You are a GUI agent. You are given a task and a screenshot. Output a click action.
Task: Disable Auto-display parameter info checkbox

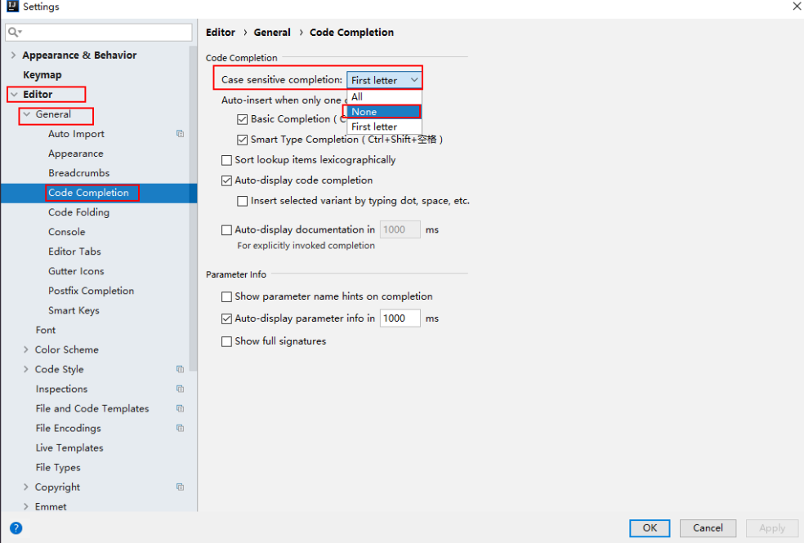pos(226,318)
